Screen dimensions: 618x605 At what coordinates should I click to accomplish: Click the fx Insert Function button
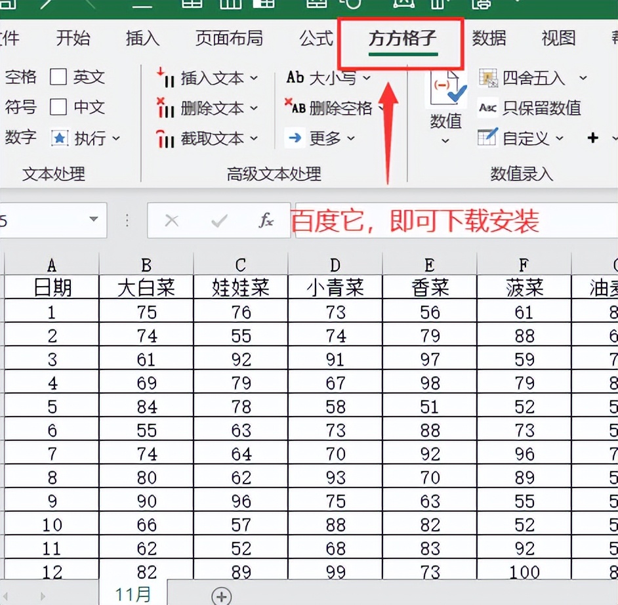coord(268,221)
